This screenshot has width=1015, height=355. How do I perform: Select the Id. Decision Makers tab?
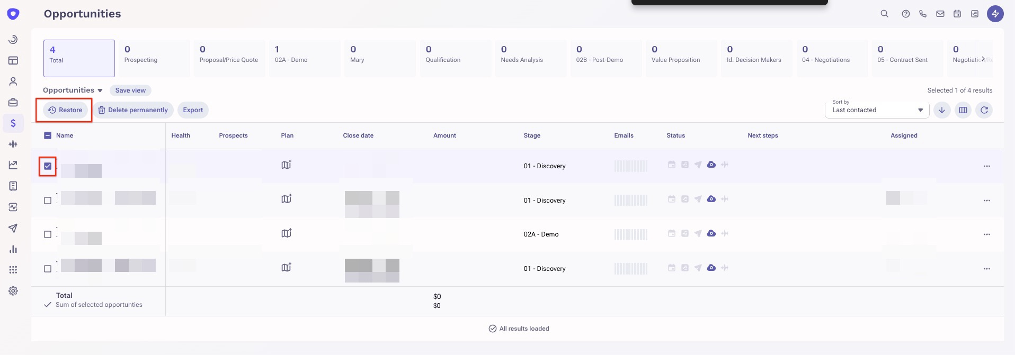pyautogui.click(x=756, y=58)
